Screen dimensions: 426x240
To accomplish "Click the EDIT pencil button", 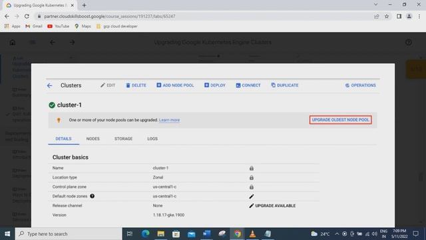I will tap(108, 85).
